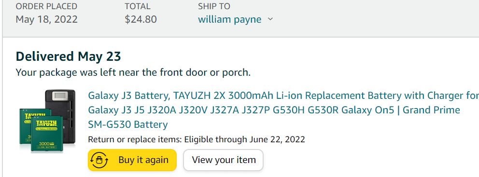Click the SM-G530 Battery title line

point(127,124)
